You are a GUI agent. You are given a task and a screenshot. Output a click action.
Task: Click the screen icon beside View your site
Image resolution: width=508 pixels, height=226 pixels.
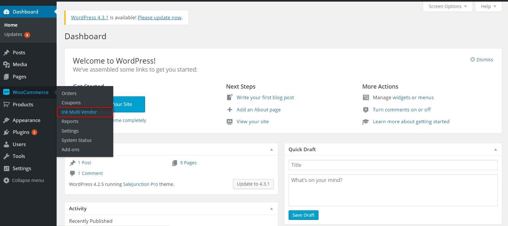click(229, 122)
